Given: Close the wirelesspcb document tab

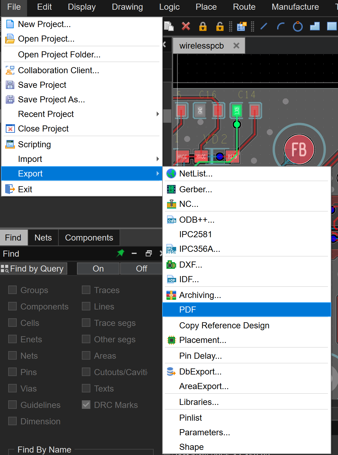Looking at the screenshot, I should pyautogui.click(x=236, y=46).
